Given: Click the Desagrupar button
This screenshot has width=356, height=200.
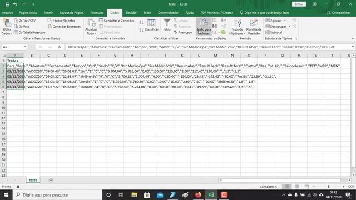Looking at the screenshot, I should (276, 27).
